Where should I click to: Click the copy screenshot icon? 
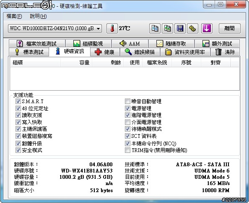[x=167, y=28]
